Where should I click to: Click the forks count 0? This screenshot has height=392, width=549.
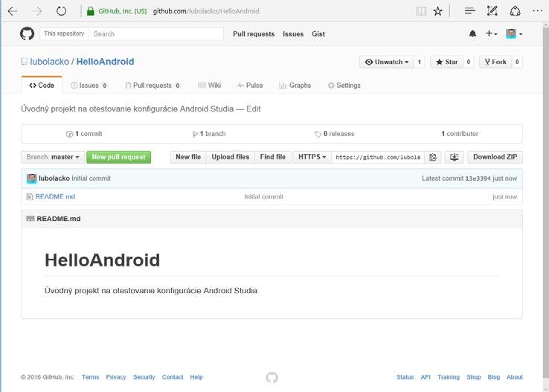point(517,62)
